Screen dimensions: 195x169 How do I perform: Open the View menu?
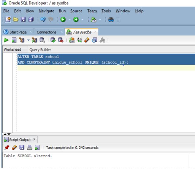click(30, 11)
